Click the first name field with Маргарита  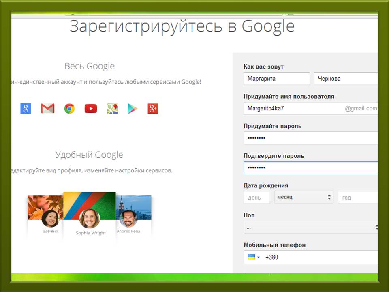(x=277, y=79)
